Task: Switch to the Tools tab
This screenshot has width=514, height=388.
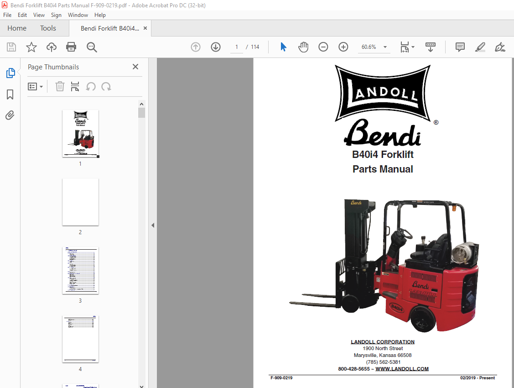Action: pos(48,28)
